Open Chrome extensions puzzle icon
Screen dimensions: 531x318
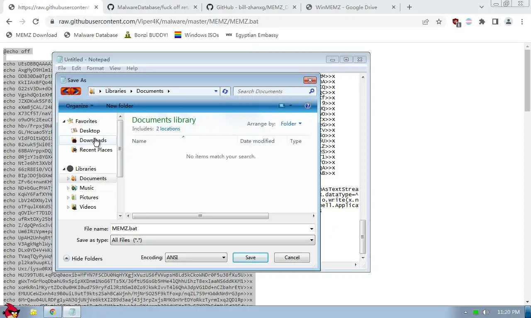482,22
